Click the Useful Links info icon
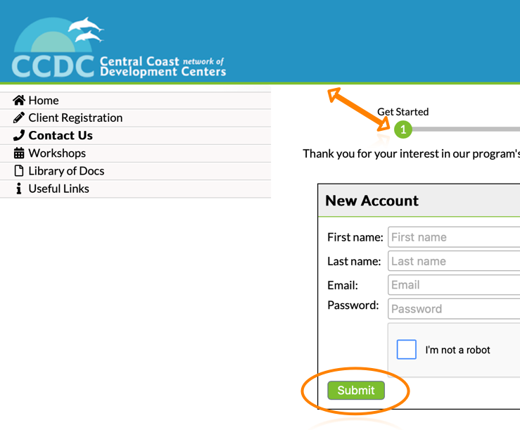Viewport: 520px width, 430px height. [x=19, y=189]
